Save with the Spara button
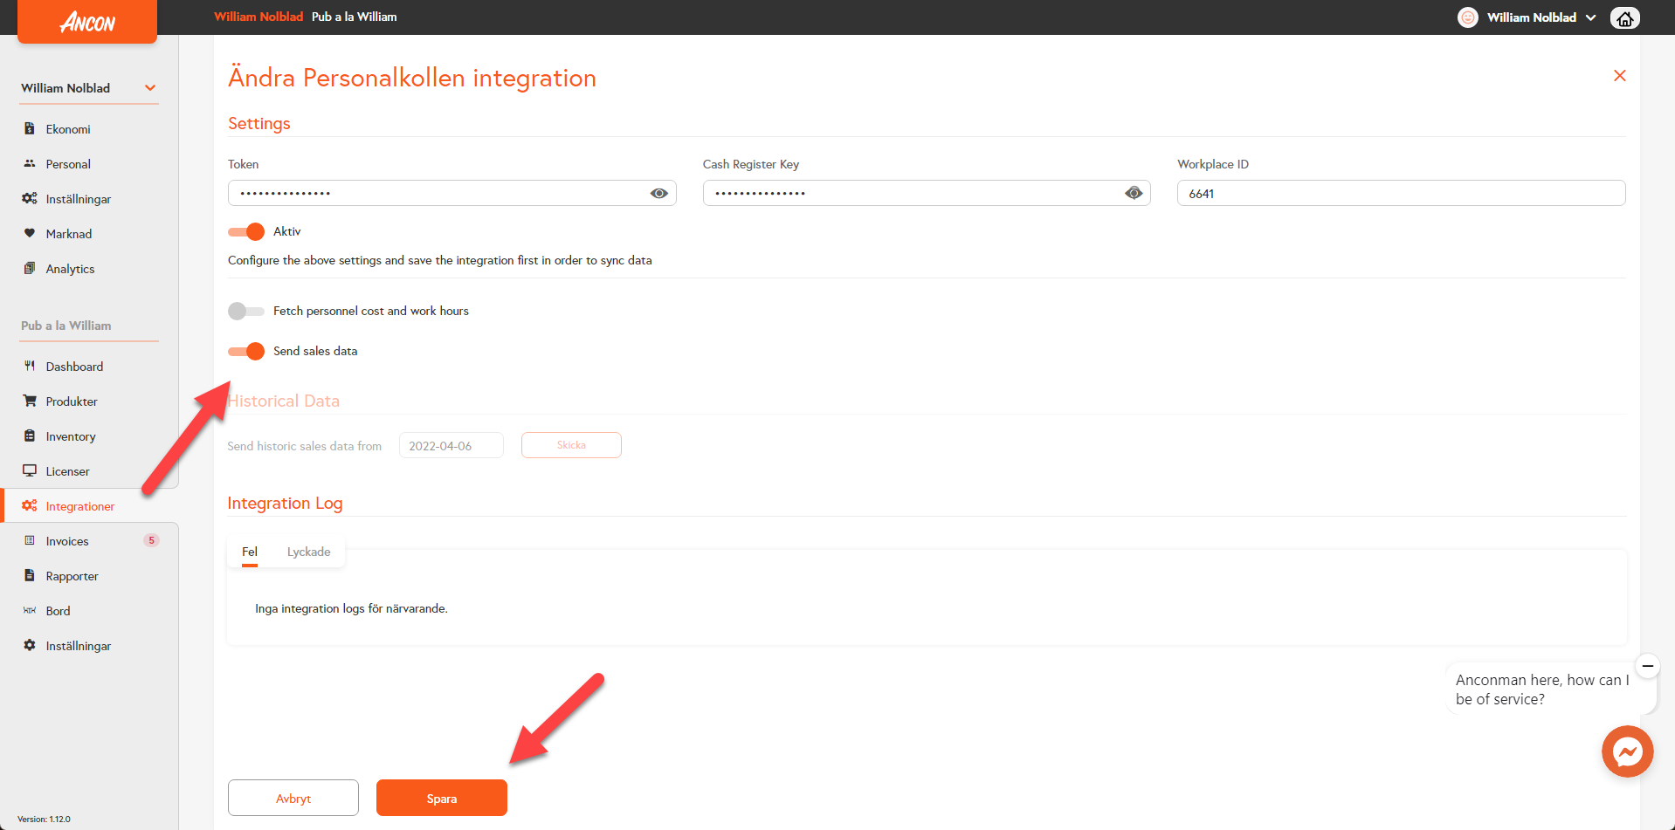 tap(442, 798)
